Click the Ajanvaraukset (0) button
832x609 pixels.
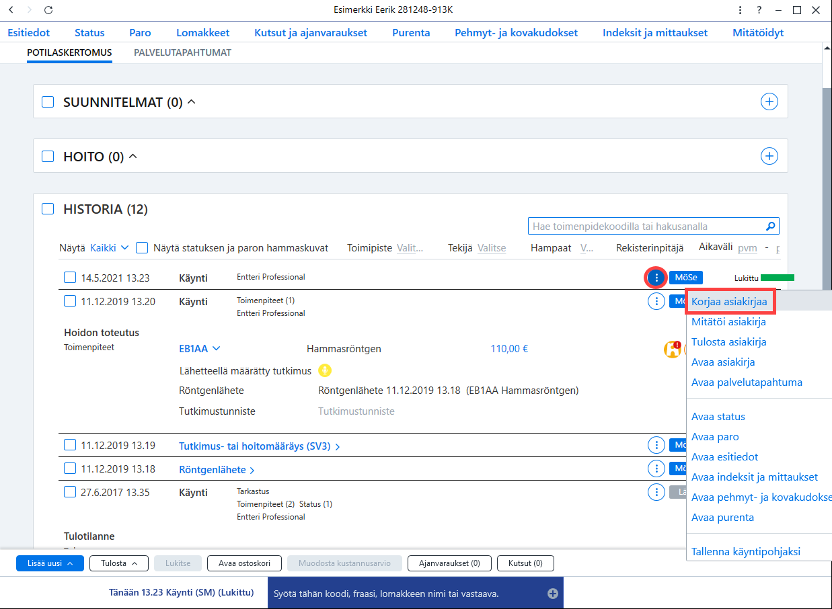pyautogui.click(x=450, y=563)
